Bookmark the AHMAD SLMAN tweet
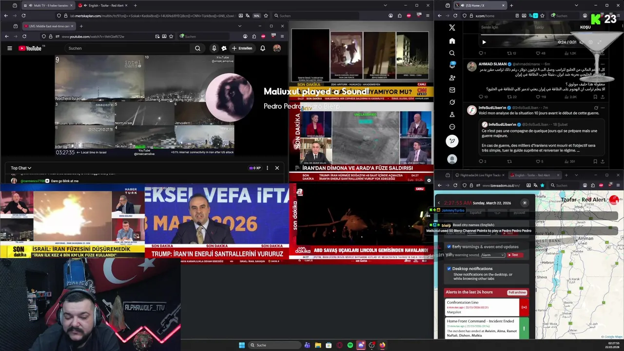 click(595, 97)
